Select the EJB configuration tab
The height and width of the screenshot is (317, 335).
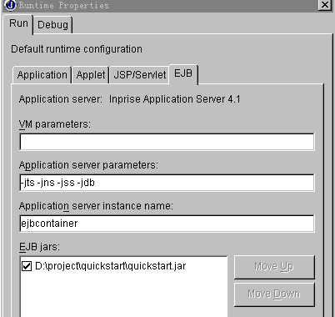click(x=183, y=74)
